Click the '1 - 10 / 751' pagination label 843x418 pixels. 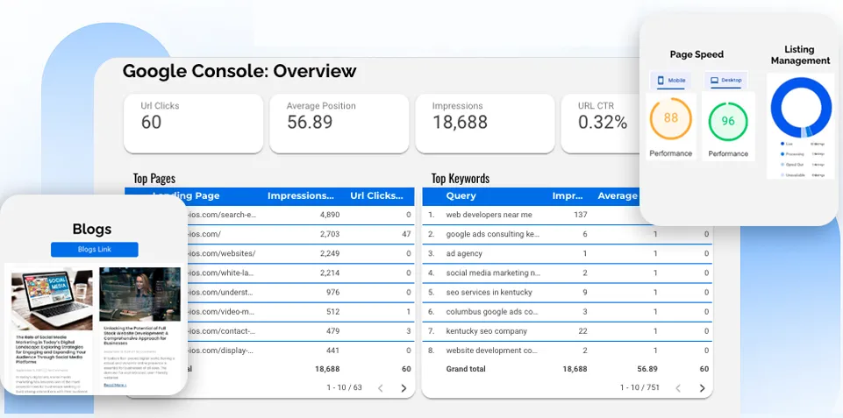click(639, 387)
